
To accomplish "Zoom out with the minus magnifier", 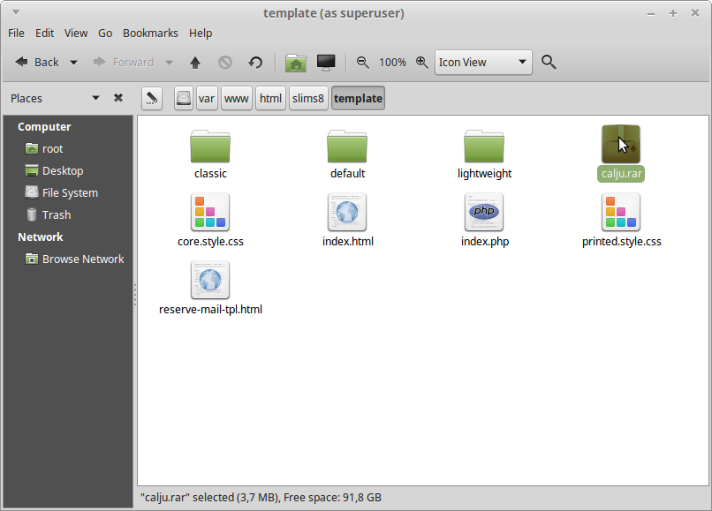I will pos(362,62).
